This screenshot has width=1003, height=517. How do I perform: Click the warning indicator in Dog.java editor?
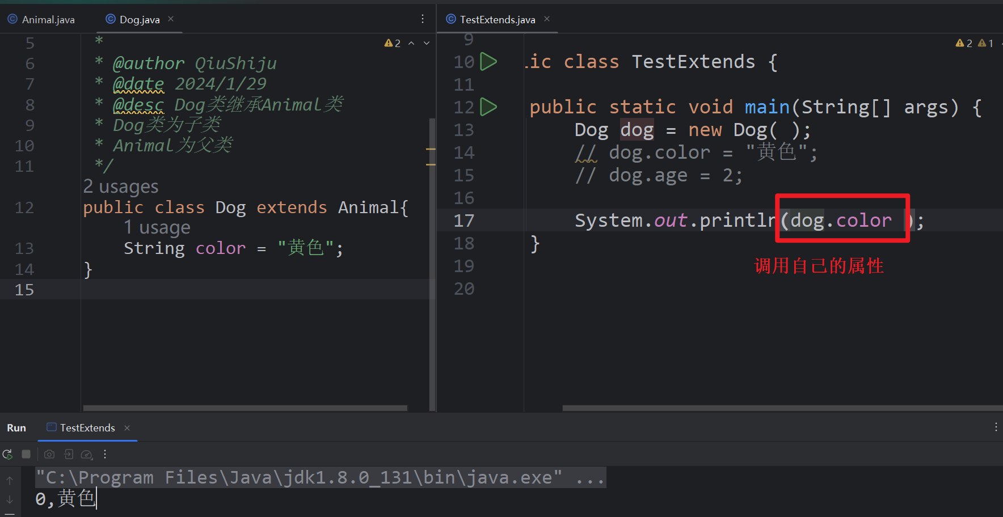point(393,43)
